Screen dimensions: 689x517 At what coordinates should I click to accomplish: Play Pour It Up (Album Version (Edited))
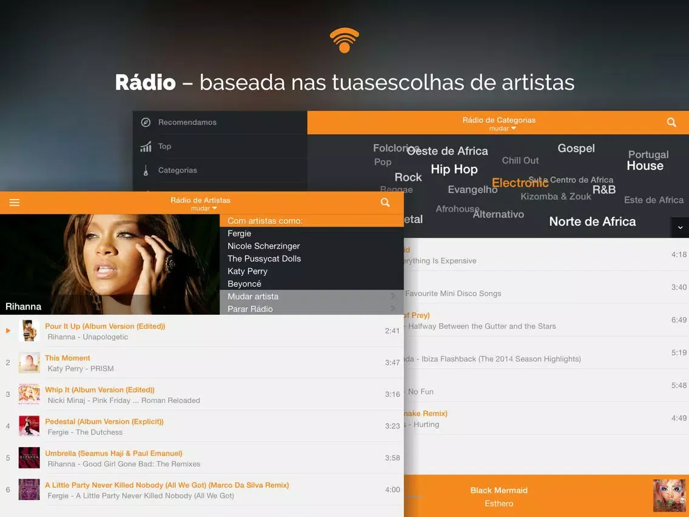[x=202, y=331]
